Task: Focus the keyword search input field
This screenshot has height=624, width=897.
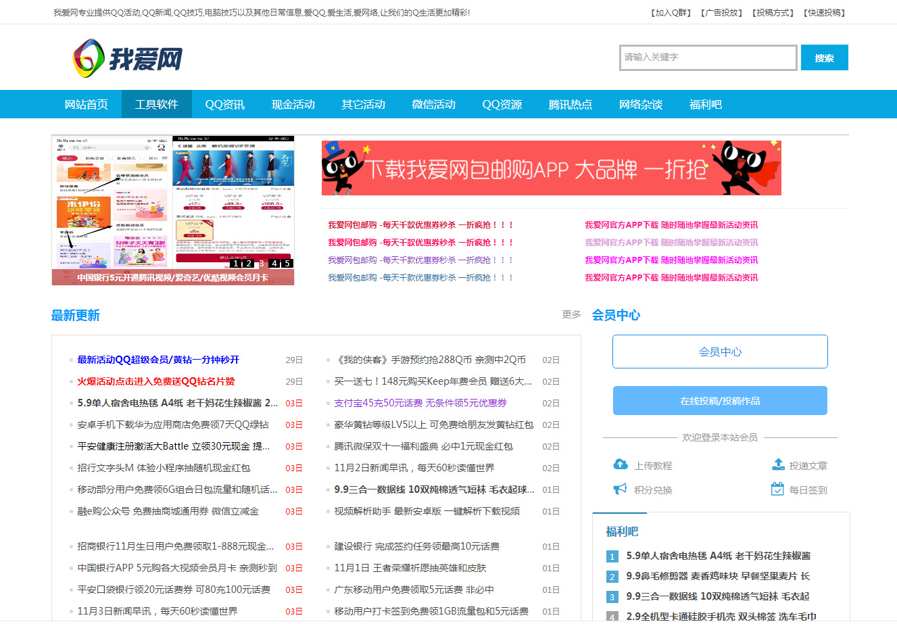Action: [x=708, y=58]
